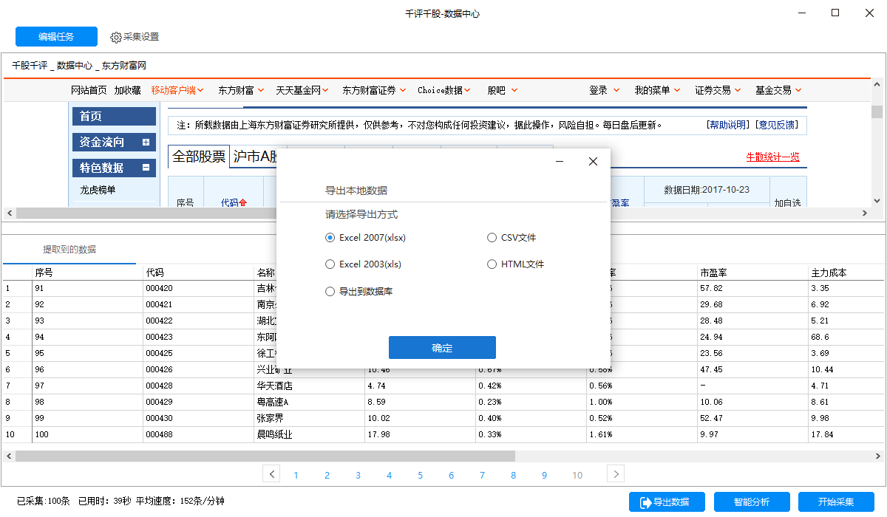887x517 pixels.
Task: Click the data table scroll-left arrow
Action: pyautogui.click(x=8, y=456)
